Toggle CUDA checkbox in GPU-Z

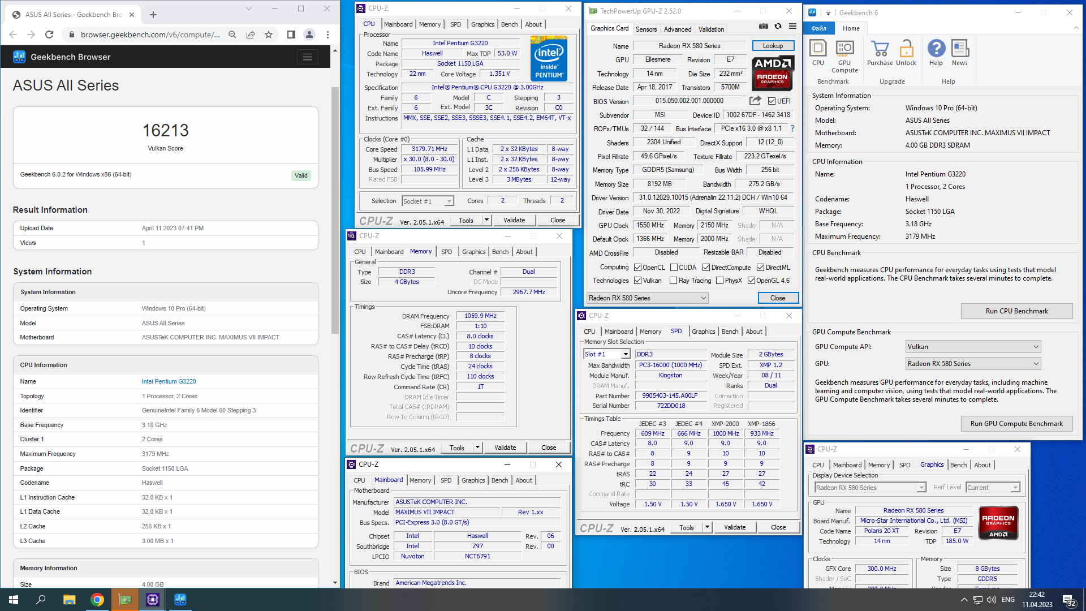pyautogui.click(x=674, y=268)
